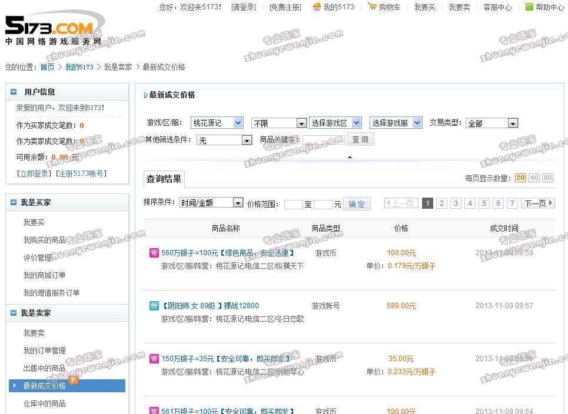Click the 帮助中心 question mark icon
Image resolution: width=568 pixels, height=414 pixels.
click(x=529, y=6)
